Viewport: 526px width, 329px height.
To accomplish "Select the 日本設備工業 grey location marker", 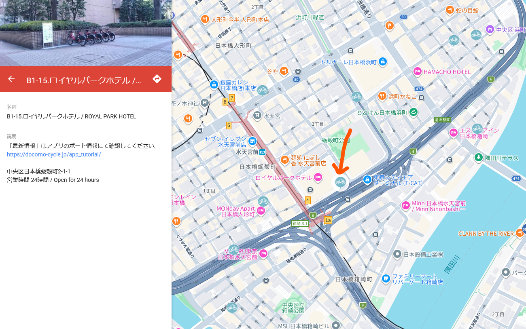I will 397,254.
